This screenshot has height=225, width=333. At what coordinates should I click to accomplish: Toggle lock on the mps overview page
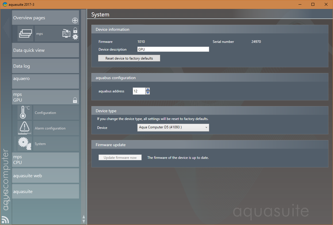point(75,30)
